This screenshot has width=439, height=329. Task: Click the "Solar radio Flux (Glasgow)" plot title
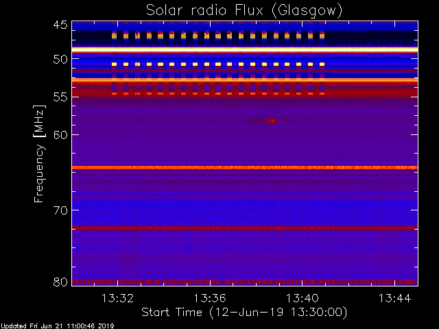coord(244,10)
